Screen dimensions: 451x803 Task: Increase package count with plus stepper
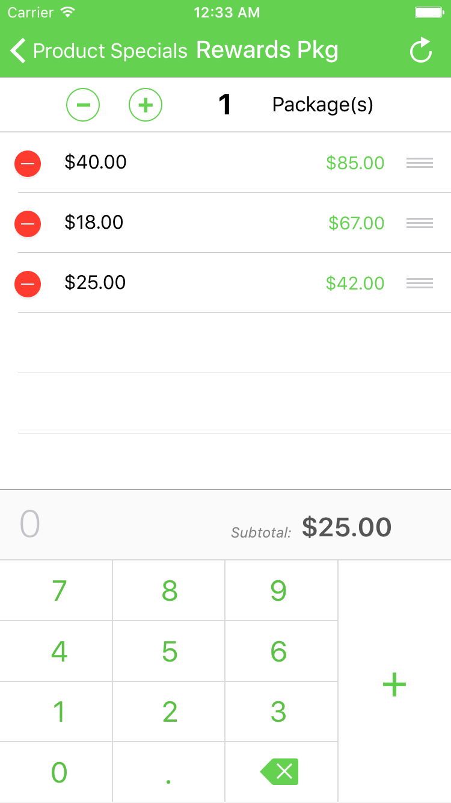tap(146, 105)
